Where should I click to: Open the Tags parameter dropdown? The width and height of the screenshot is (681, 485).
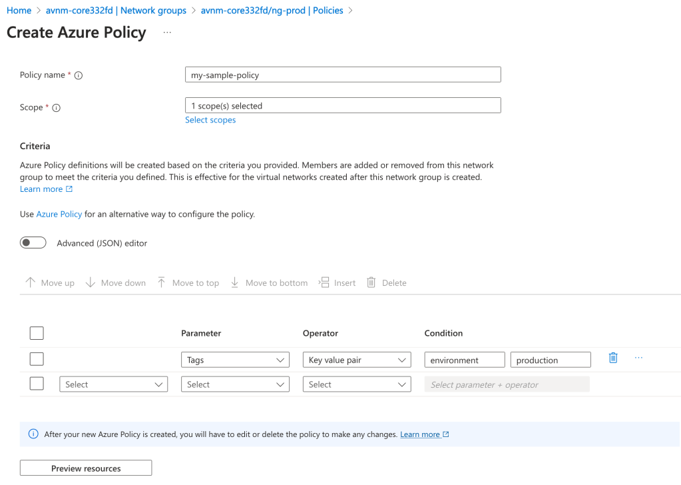(x=235, y=360)
